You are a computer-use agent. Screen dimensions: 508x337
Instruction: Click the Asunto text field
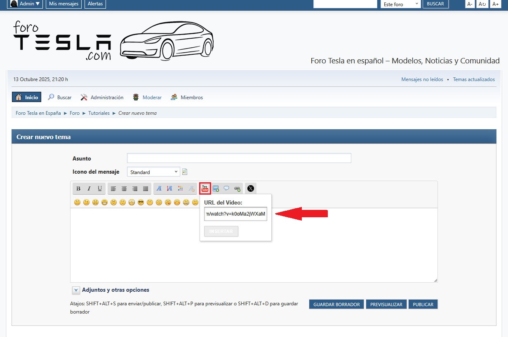(x=239, y=158)
